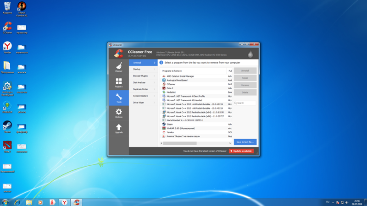The image size is (367, 206).
Task: Open the Options gear section
Action: [119, 113]
